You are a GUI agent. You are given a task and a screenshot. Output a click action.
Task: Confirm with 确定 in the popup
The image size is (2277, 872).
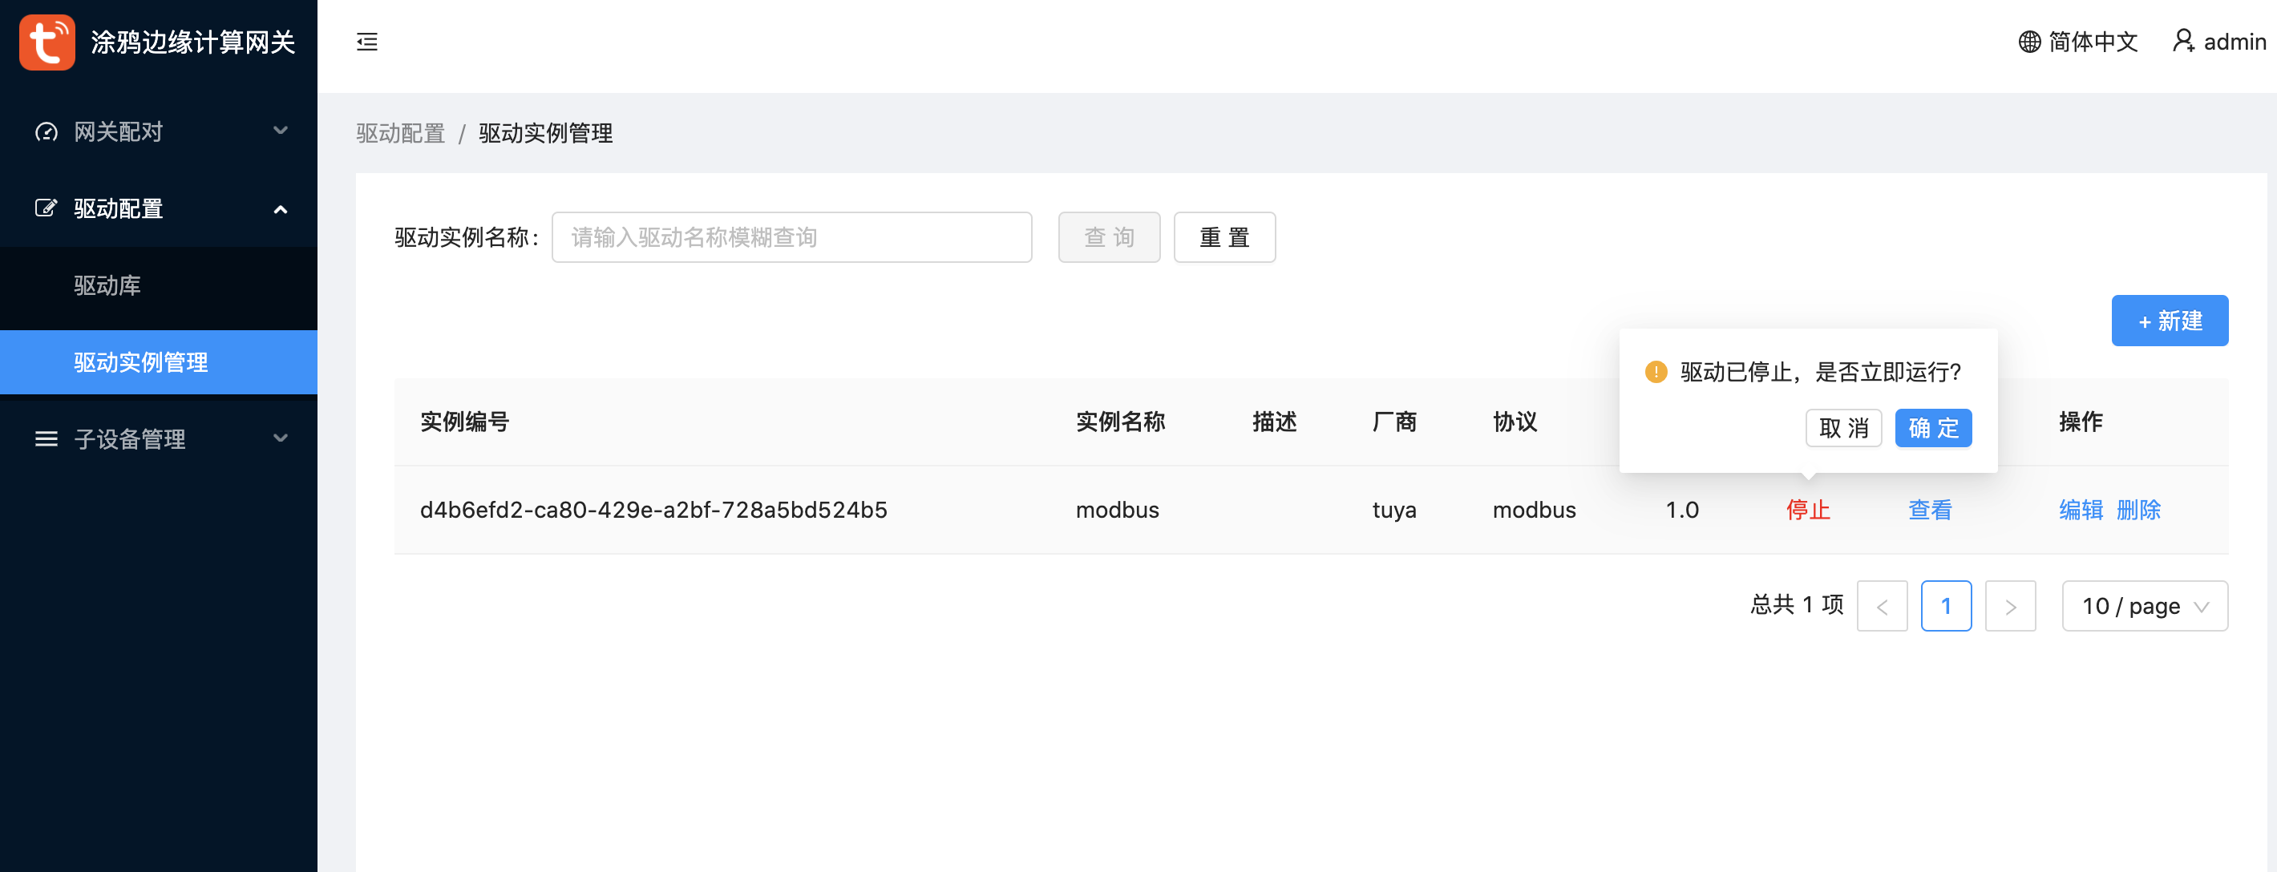[1933, 429]
